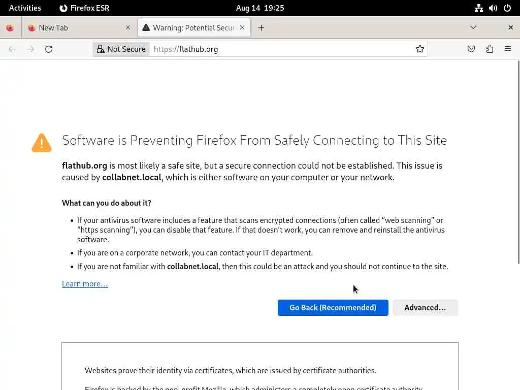Open the Firefox ESR app menu

pyautogui.click(x=84, y=8)
